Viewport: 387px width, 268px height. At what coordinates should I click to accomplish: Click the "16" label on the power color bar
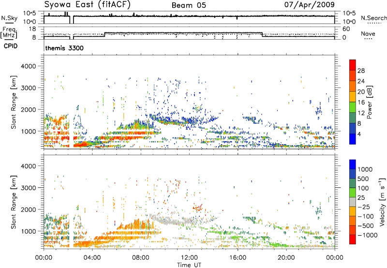(361, 103)
